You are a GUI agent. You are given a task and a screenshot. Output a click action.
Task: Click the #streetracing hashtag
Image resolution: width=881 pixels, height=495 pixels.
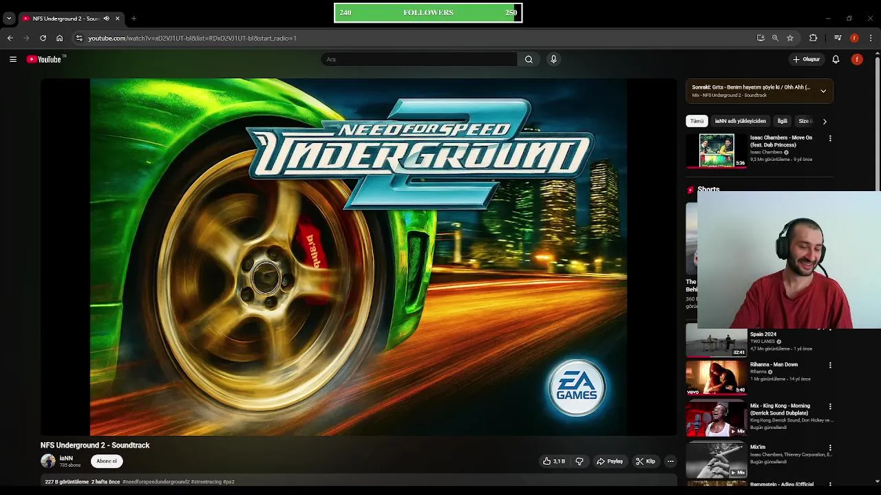click(x=206, y=482)
